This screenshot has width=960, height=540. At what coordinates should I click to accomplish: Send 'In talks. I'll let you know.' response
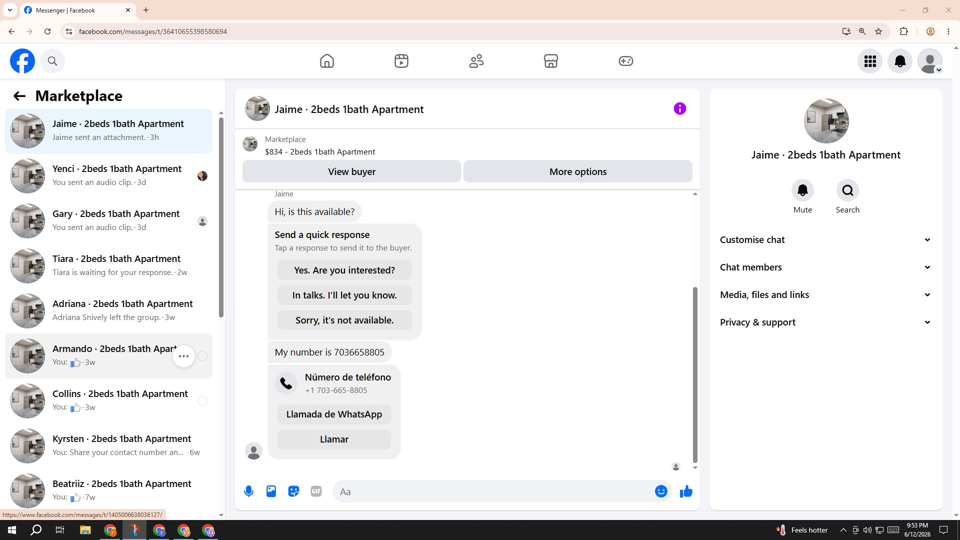[344, 295]
